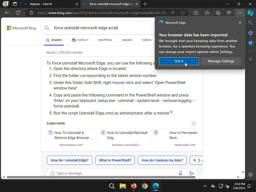Add a sidebar app with plus

[x=250, y=59]
